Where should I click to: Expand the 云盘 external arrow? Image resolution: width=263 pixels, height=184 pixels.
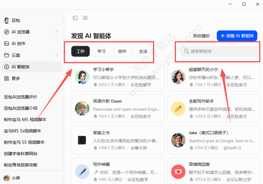56,55
